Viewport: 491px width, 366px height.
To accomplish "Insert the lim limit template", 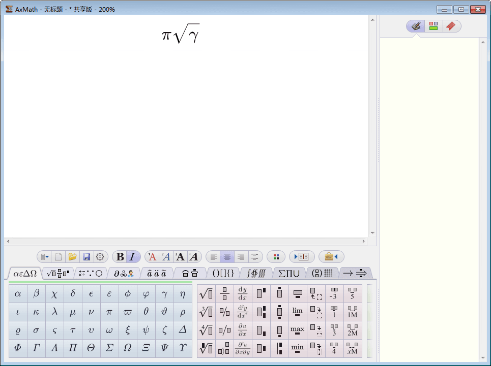I will [x=298, y=312].
